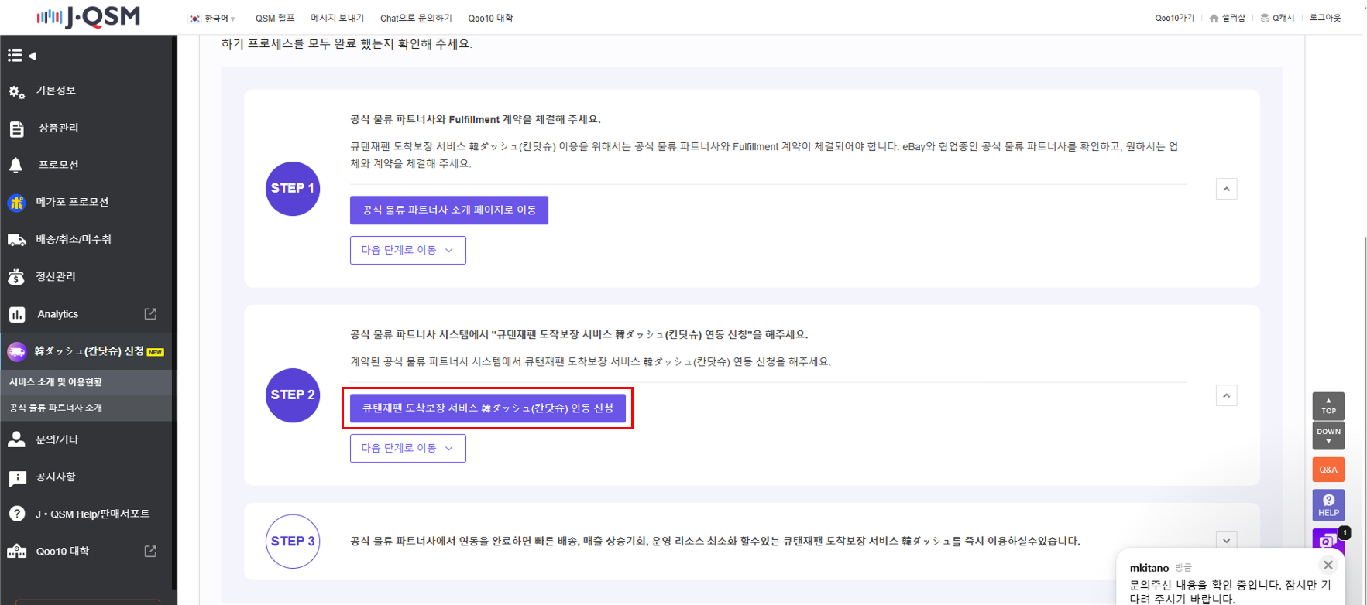Open the purple chat widget icon

1328,539
